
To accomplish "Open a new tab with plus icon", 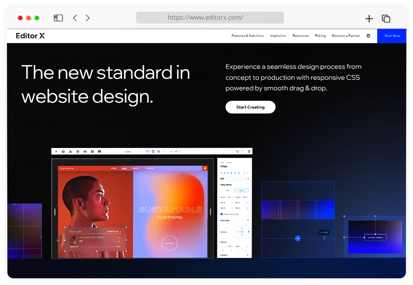I will [369, 18].
